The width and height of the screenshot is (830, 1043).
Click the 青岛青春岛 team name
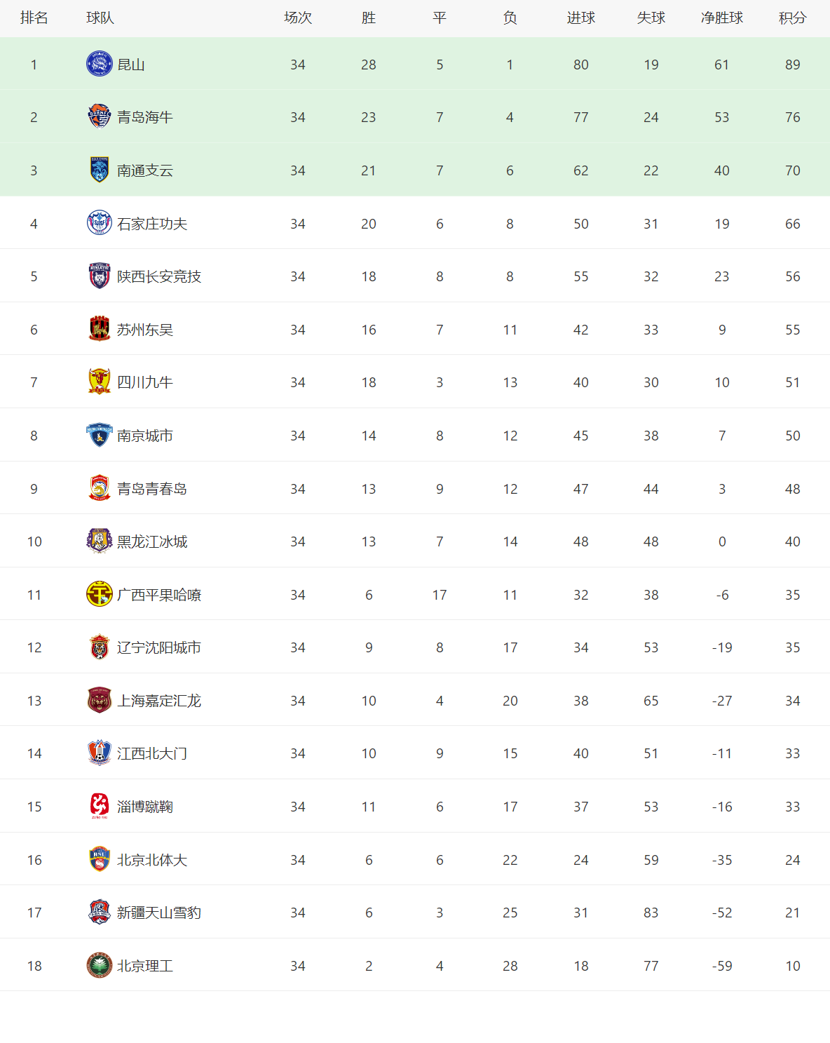pos(152,489)
